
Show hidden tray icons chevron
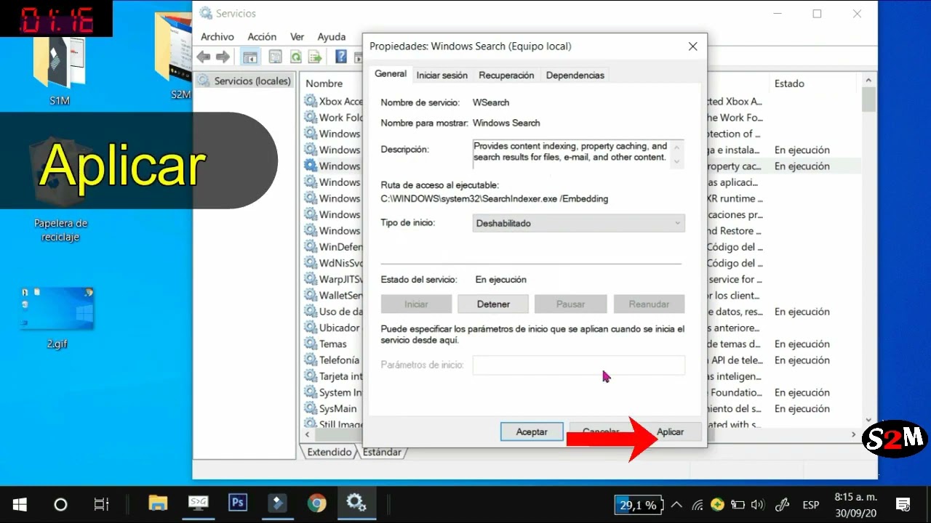(676, 505)
